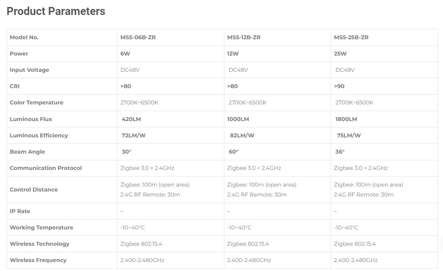Click the Model No. row label
The image size is (443, 271).
click(x=24, y=37)
